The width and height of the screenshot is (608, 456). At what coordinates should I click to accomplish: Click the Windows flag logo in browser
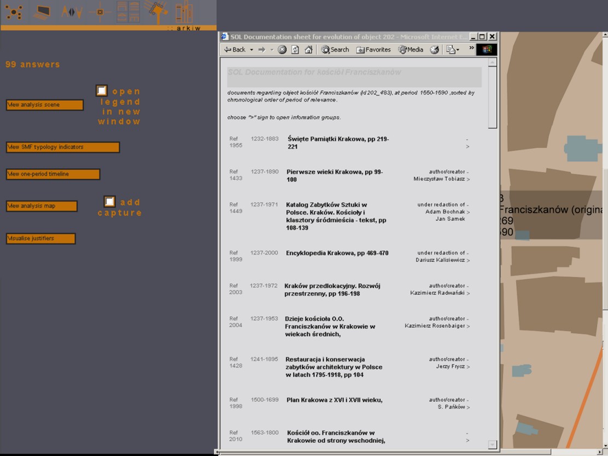point(487,50)
